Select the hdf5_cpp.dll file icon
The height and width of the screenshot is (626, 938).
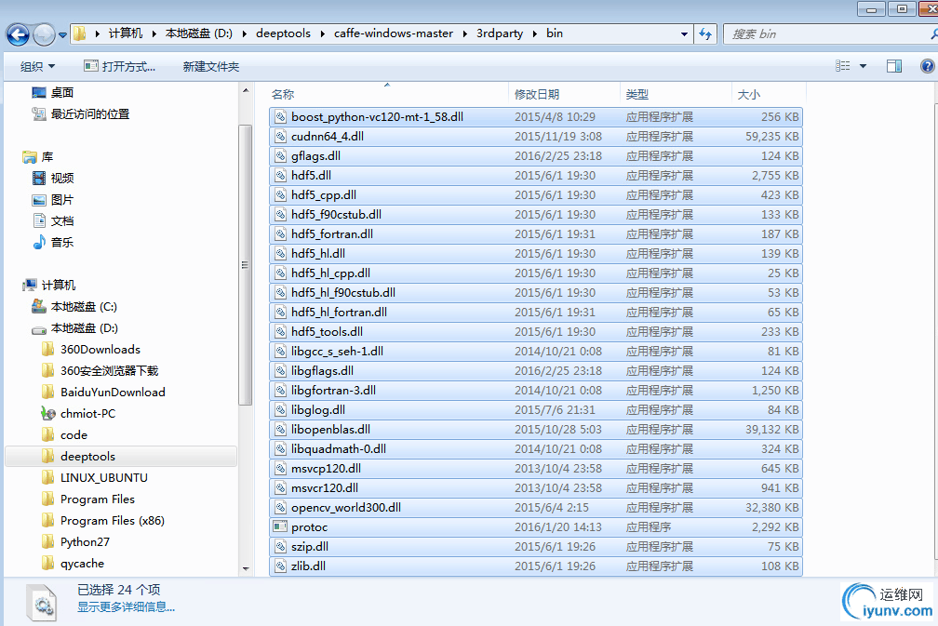(280, 195)
